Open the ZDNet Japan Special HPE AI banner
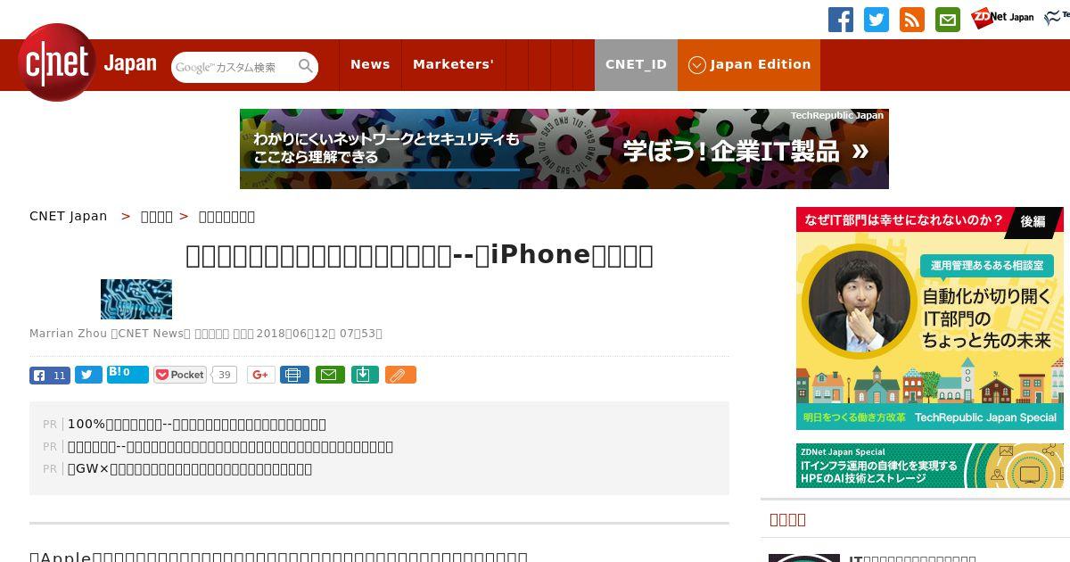The width and height of the screenshot is (1070, 562). [x=930, y=466]
